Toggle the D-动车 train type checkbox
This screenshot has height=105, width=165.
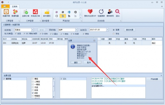pyautogui.click(x=40, y=34)
